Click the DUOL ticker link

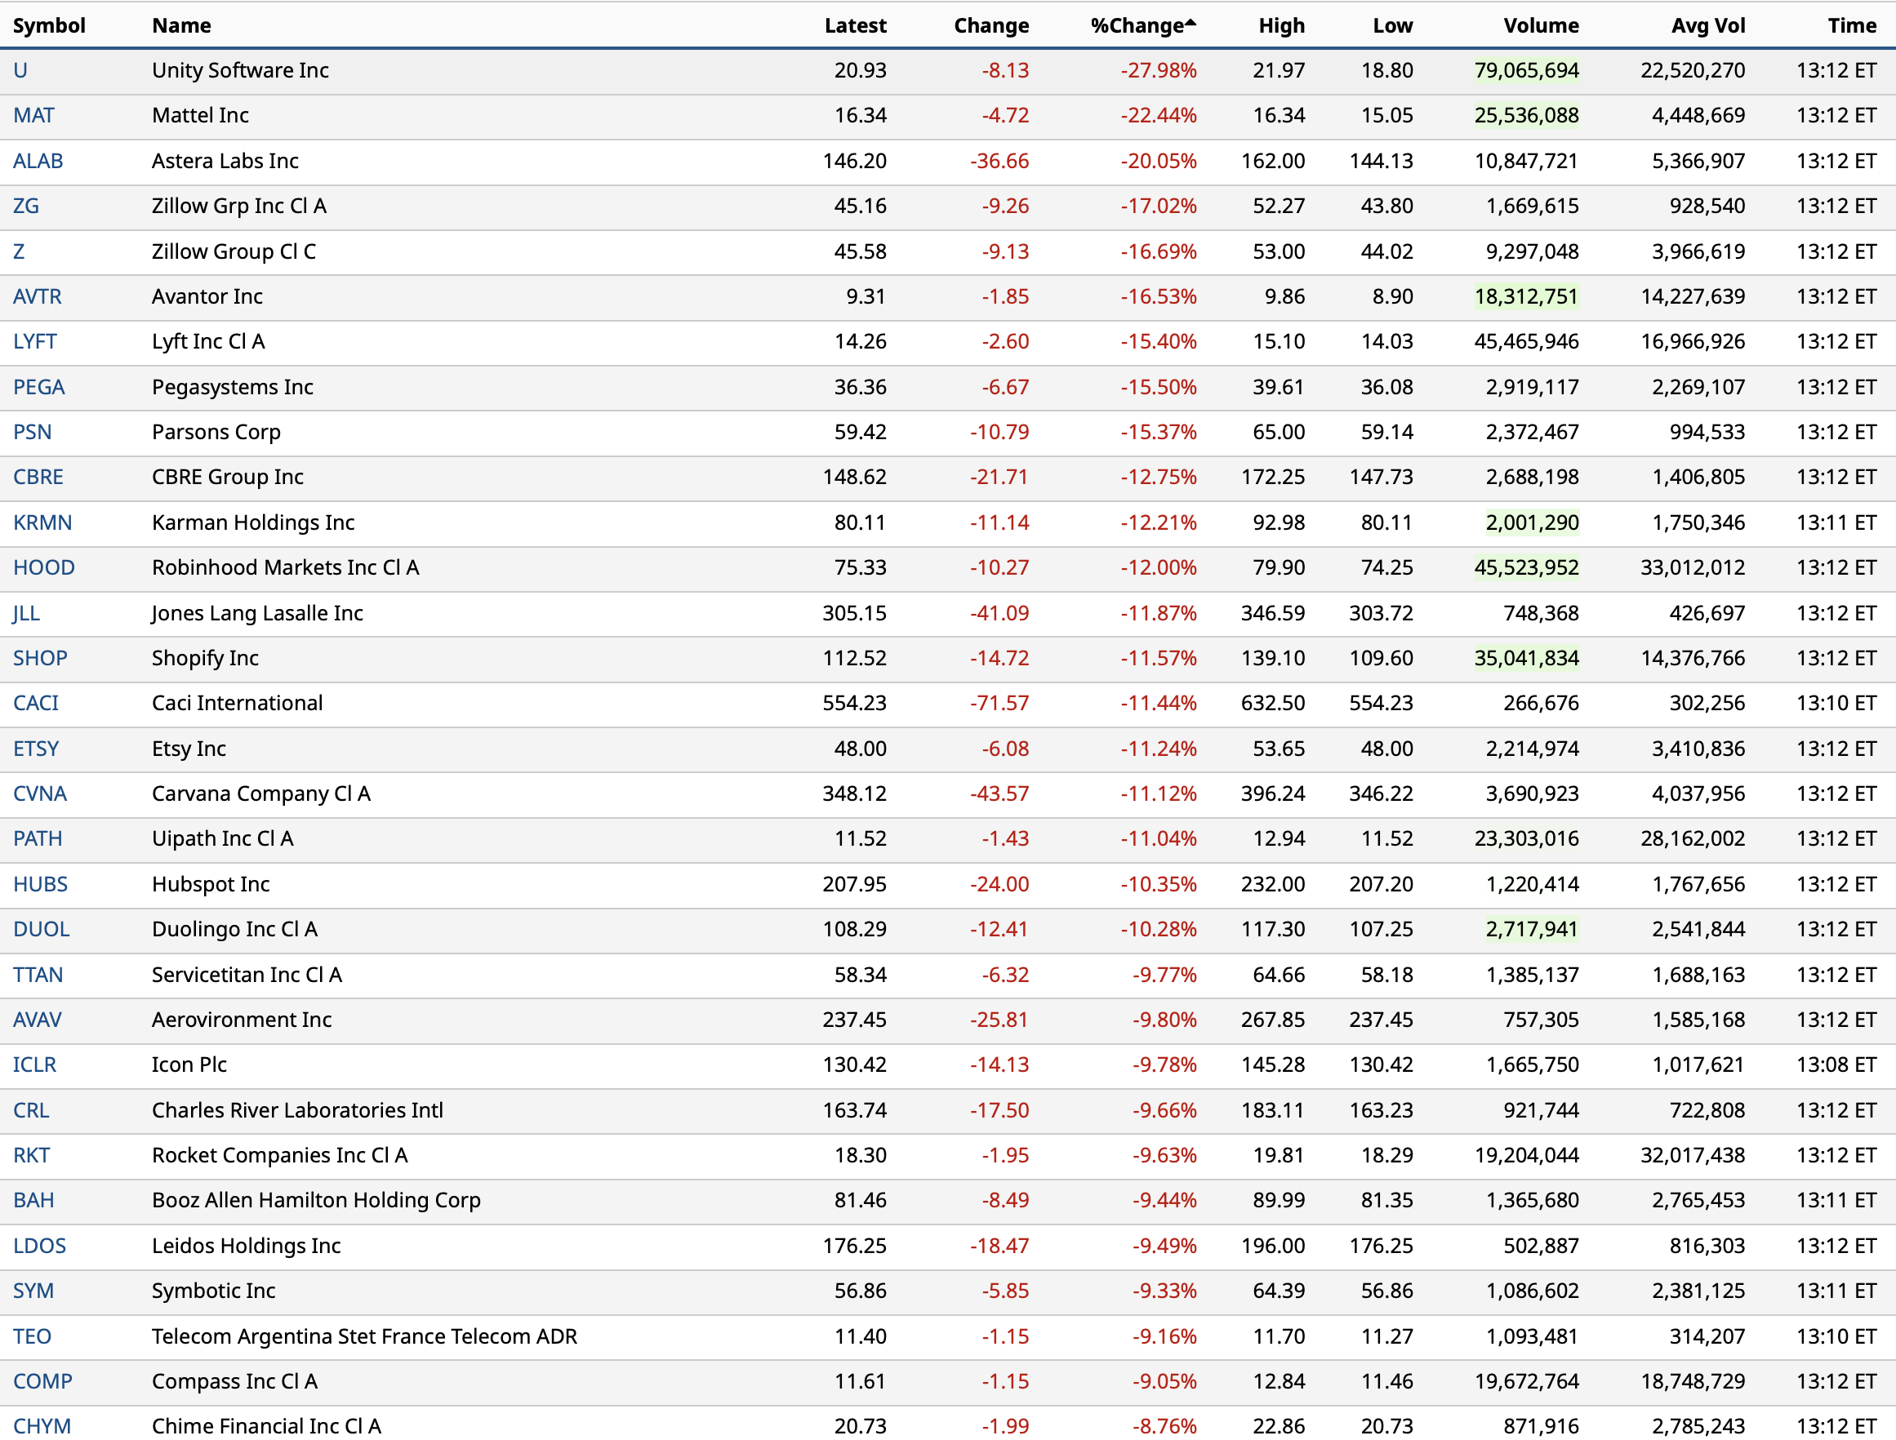pos(41,929)
